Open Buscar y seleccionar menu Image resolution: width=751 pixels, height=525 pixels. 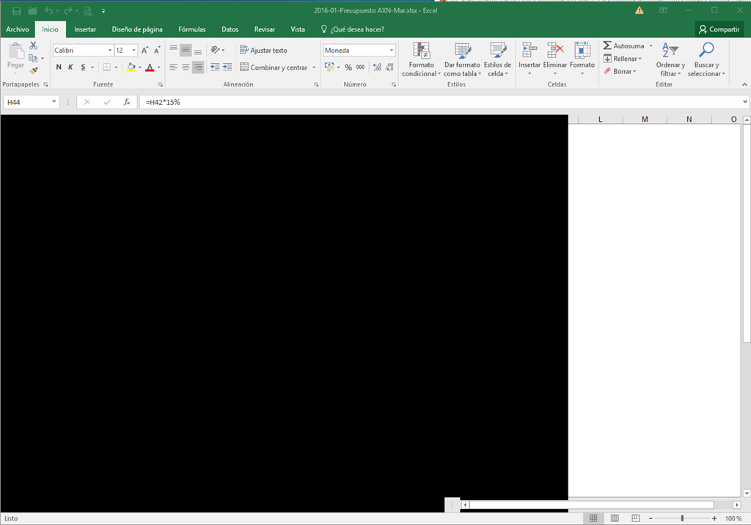[706, 59]
